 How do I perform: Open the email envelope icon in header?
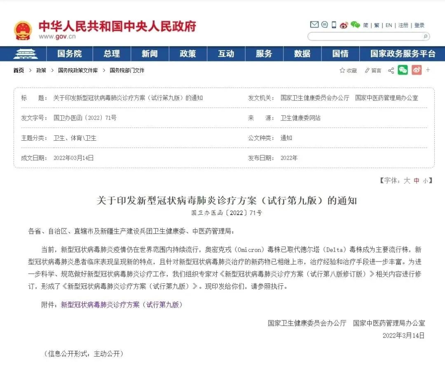click(314, 25)
